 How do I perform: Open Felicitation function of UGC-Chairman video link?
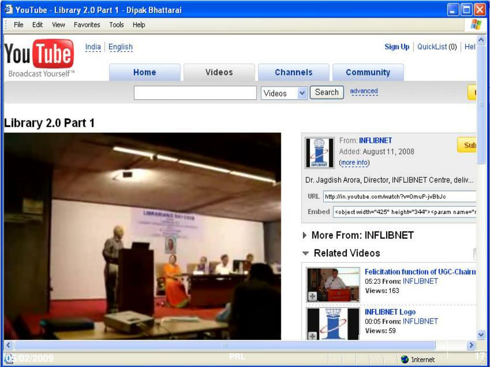tap(420, 272)
